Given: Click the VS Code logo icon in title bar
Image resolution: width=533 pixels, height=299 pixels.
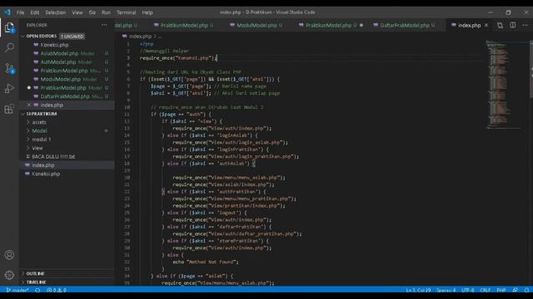Looking at the screenshot, I should tap(7, 12).
